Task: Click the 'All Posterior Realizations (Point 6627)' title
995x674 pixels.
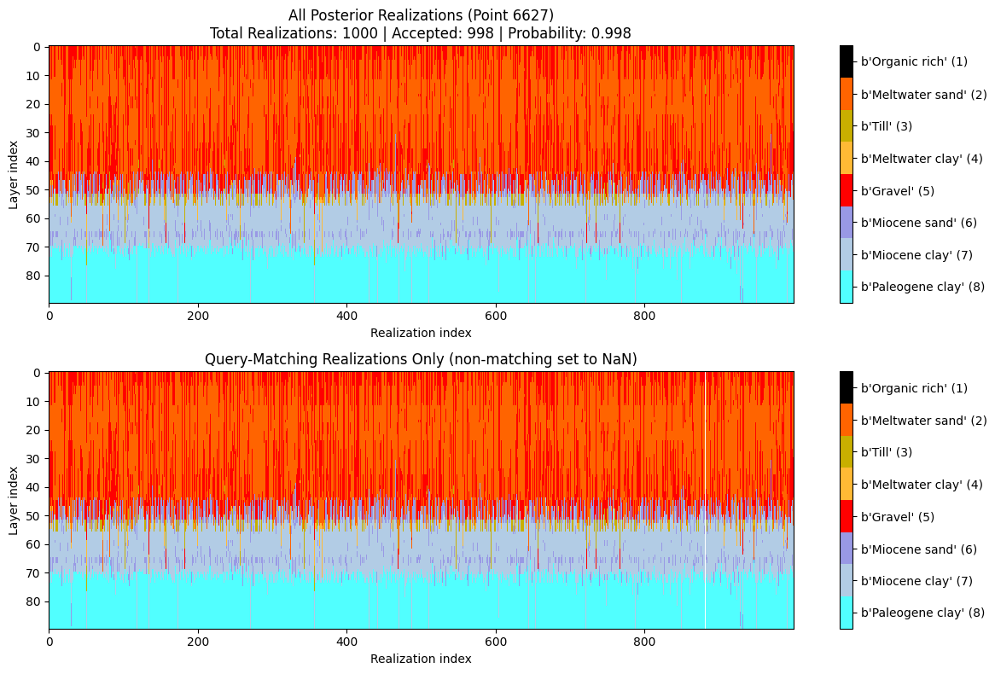Action: (x=421, y=14)
